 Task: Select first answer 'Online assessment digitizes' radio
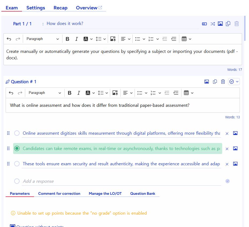(17, 133)
